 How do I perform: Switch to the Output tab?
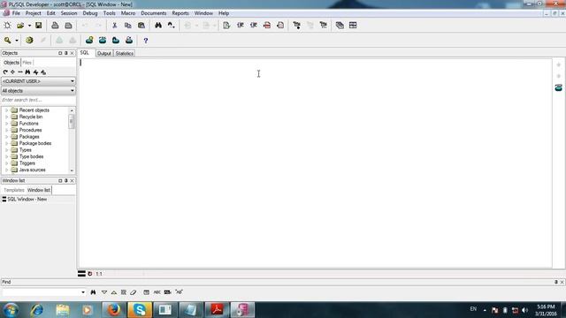(104, 53)
